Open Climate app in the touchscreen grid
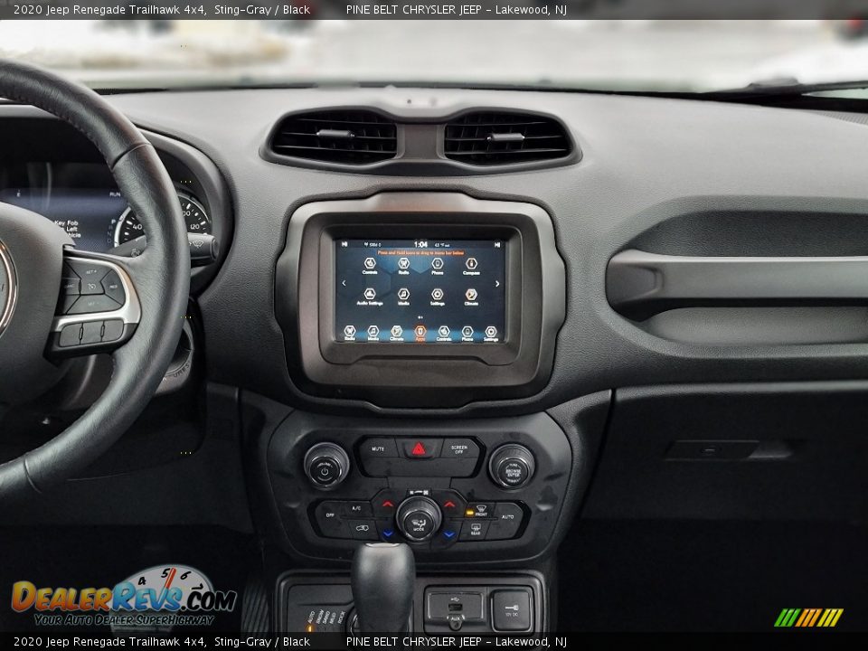The height and width of the screenshot is (651, 868). [471, 297]
